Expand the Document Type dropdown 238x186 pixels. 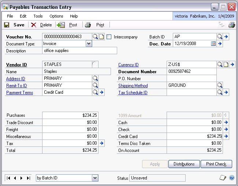[x=89, y=44]
